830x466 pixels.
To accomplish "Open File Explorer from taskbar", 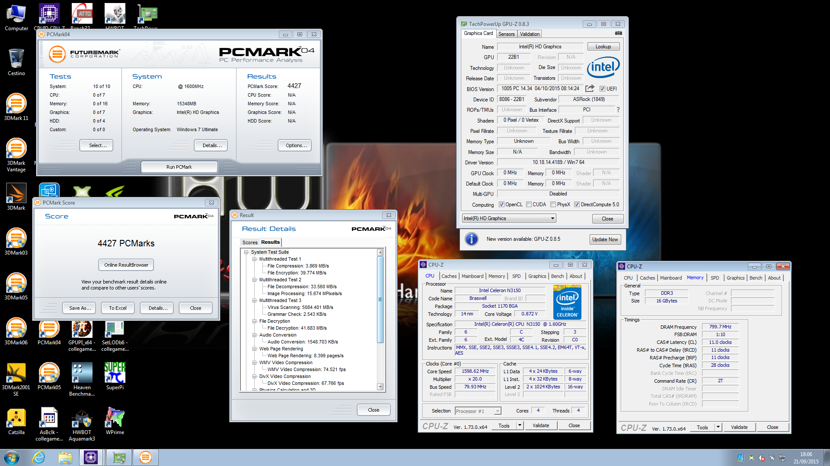I will click(65, 457).
